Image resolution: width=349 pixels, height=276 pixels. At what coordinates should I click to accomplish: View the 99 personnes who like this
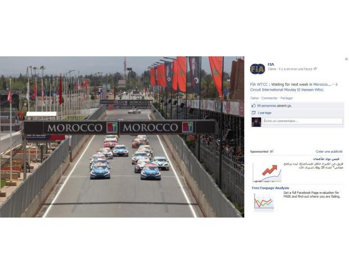tap(274, 106)
